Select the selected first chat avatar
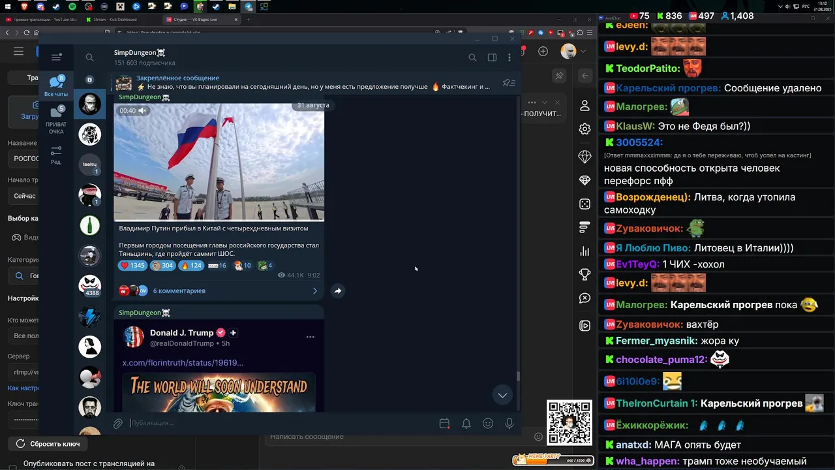 coord(90,104)
